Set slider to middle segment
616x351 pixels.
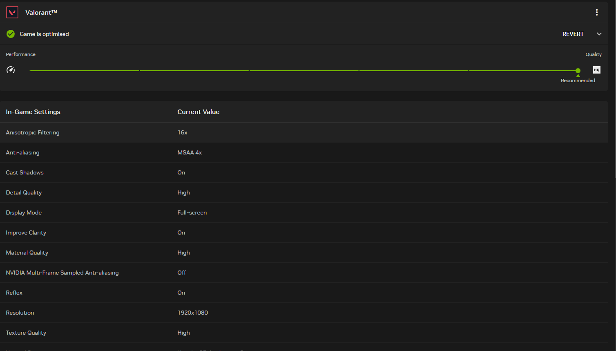click(304, 71)
